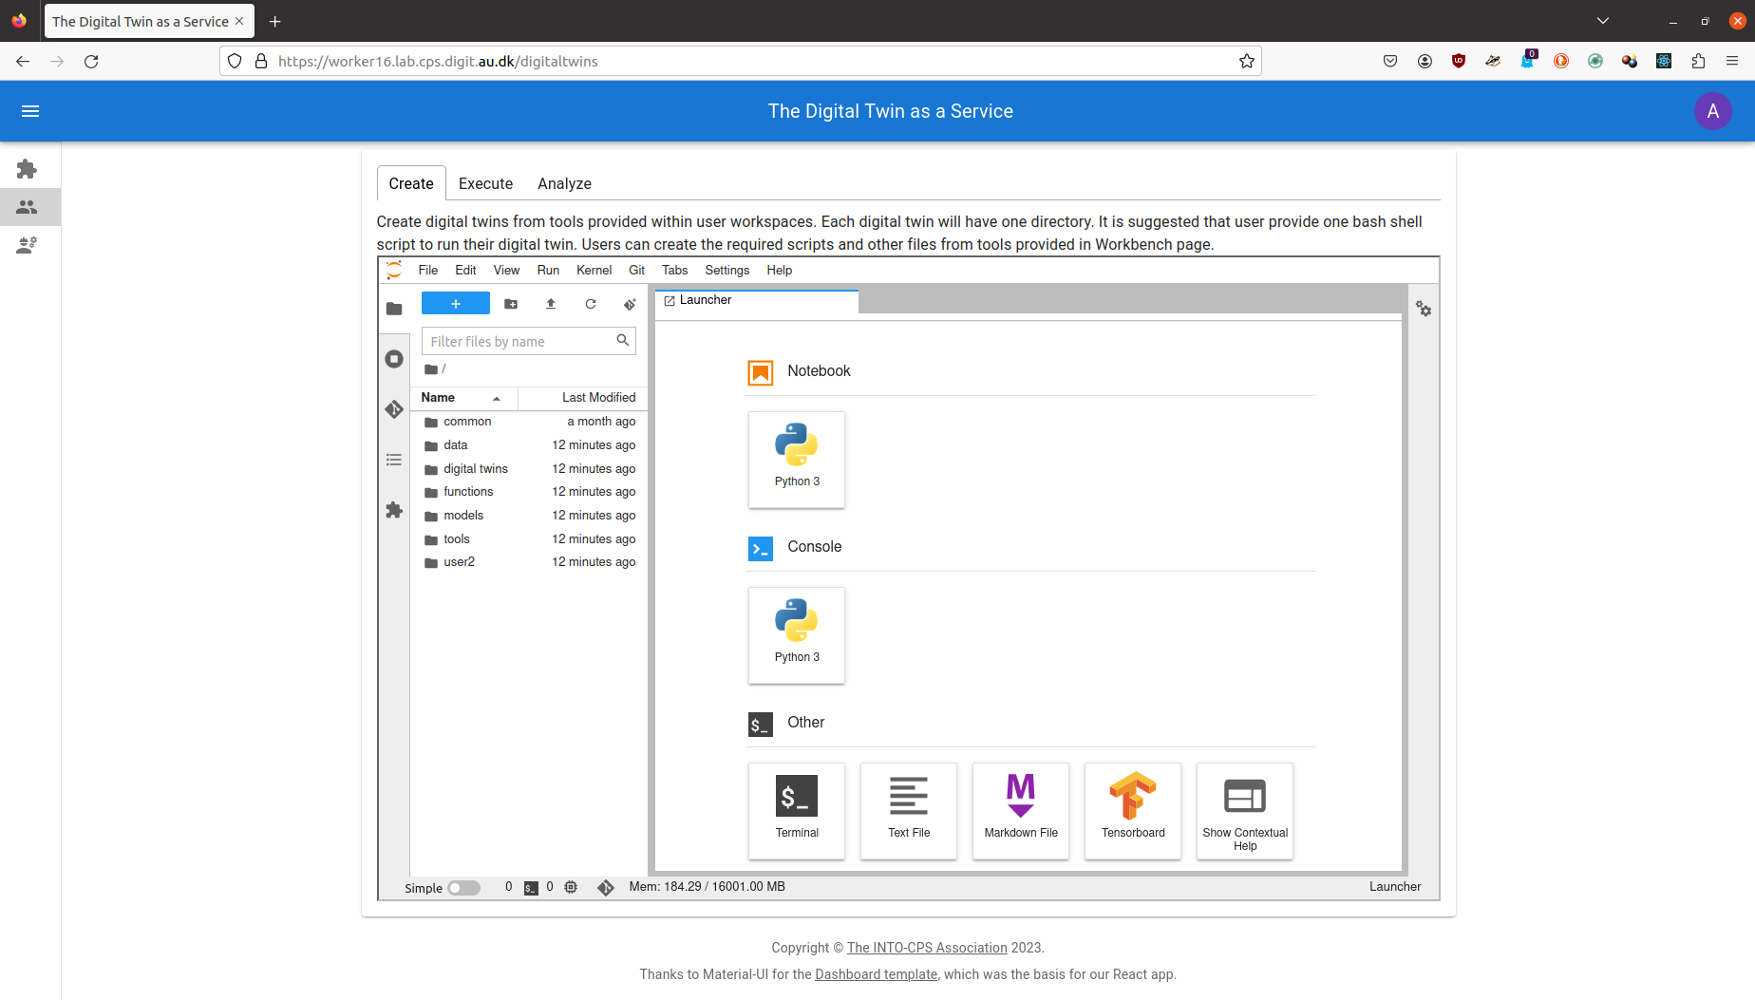Refresh the file list
This screenshot has width=1755, height=1000.
pyautogui.click(x=591, y=304)
